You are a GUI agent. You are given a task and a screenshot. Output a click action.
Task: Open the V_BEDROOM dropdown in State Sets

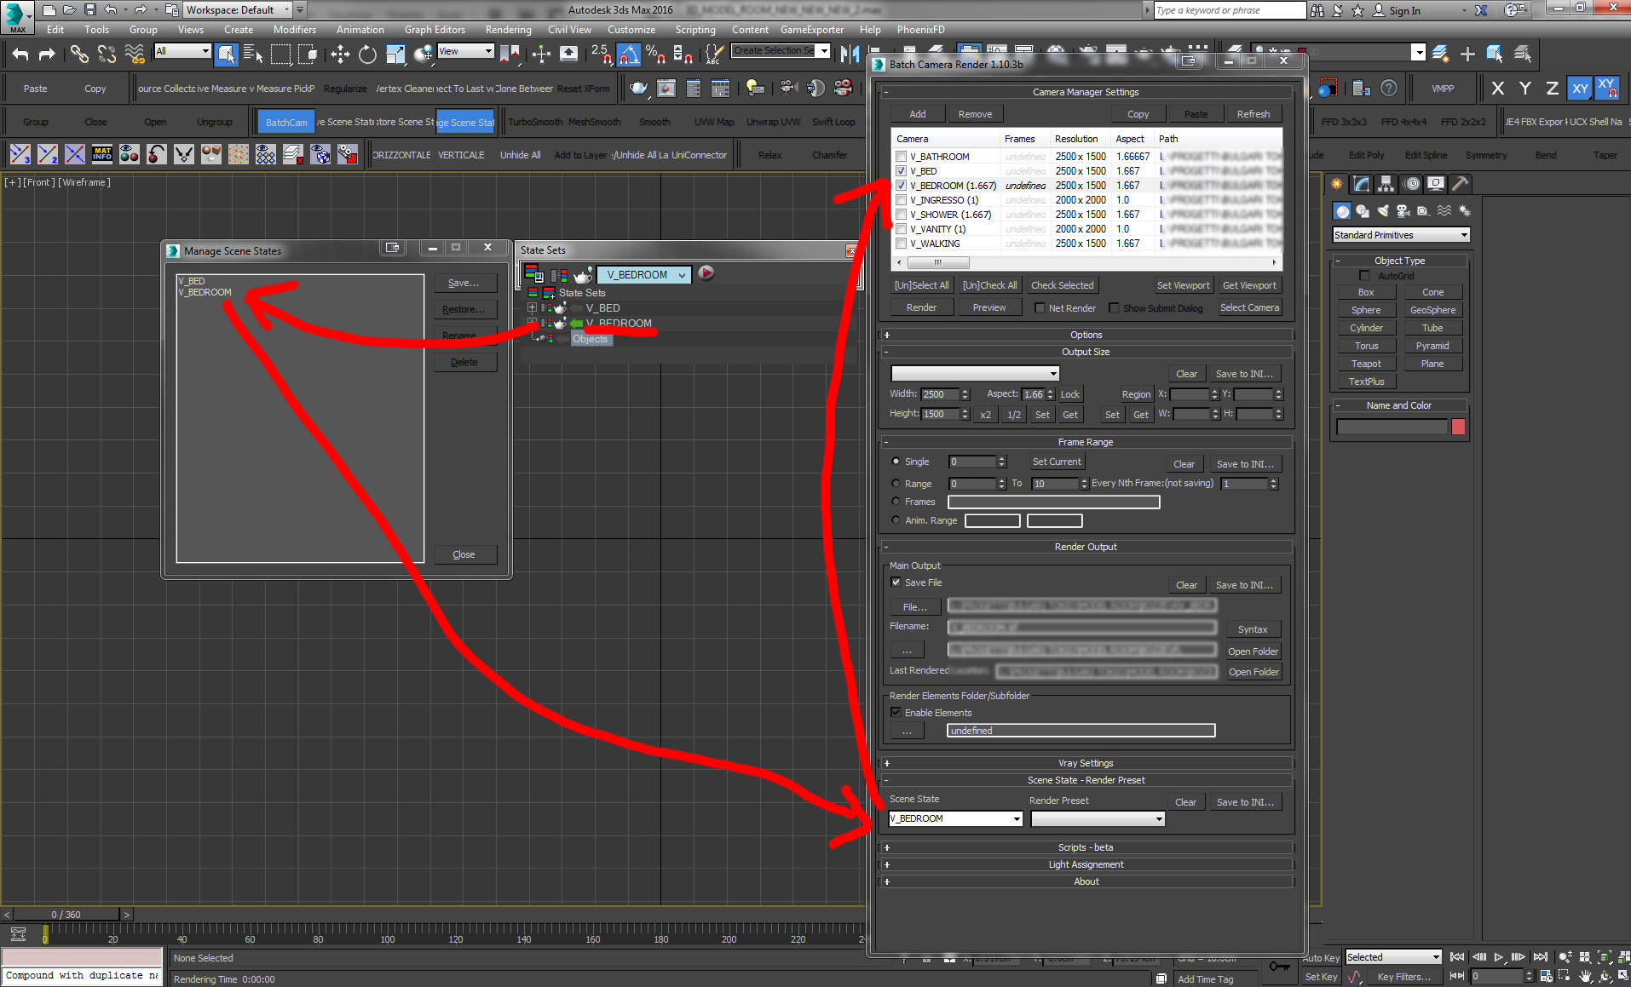tap(644, 274)
